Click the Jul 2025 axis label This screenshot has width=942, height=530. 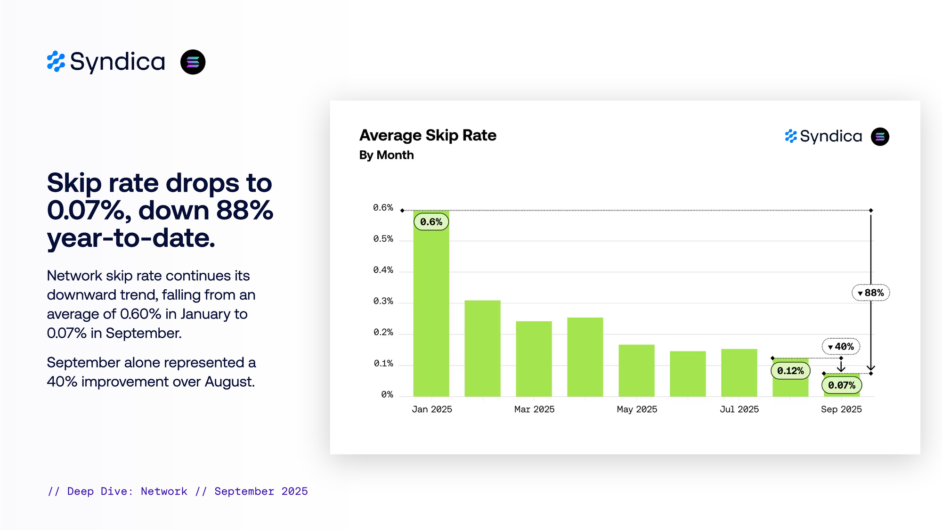tap(739, 409)
